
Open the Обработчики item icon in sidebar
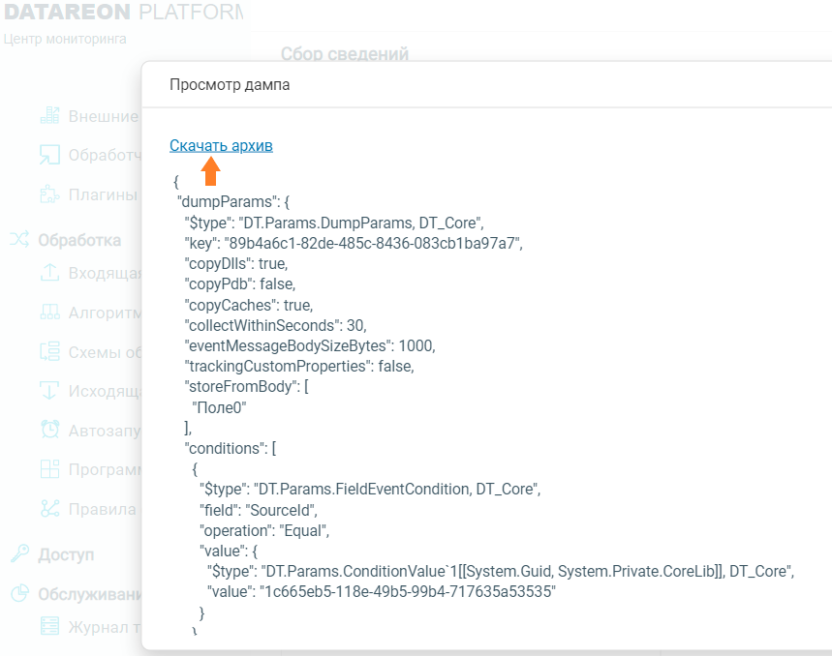click(x=49, y=155)
